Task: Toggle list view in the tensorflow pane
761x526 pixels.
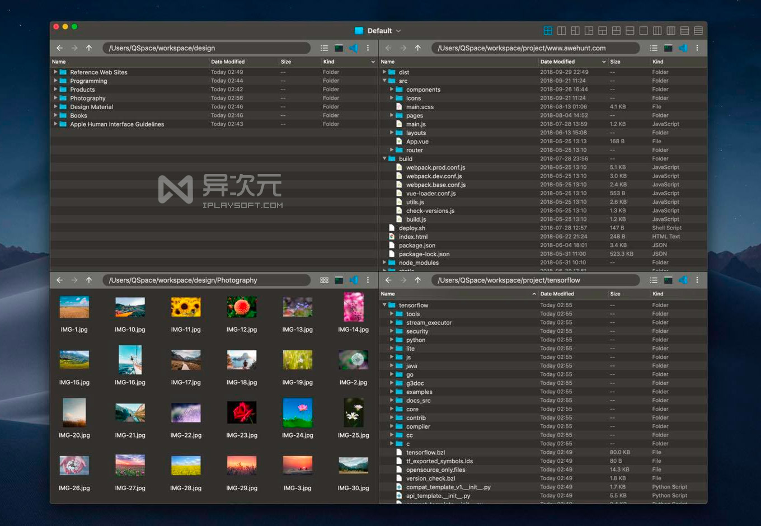Action: pyautogui.click(x=653, y=280)
